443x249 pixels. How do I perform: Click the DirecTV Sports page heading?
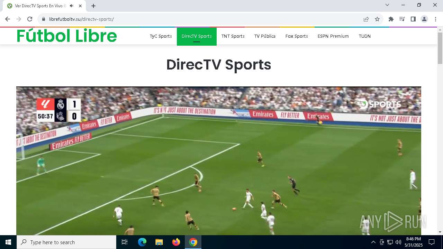point(219,65)
